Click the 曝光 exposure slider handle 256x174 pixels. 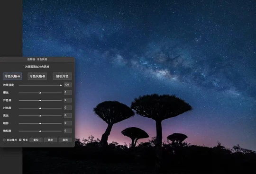40,93
